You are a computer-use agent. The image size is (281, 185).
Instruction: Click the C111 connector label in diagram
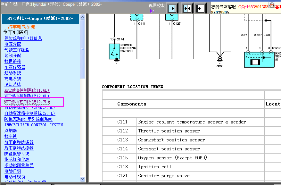pos(142,23)
